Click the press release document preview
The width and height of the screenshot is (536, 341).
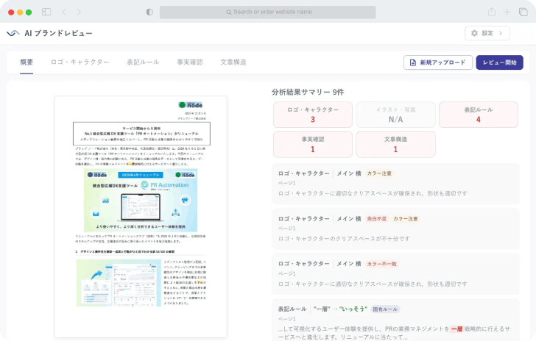pyautogui.click(x=140, y=217)
